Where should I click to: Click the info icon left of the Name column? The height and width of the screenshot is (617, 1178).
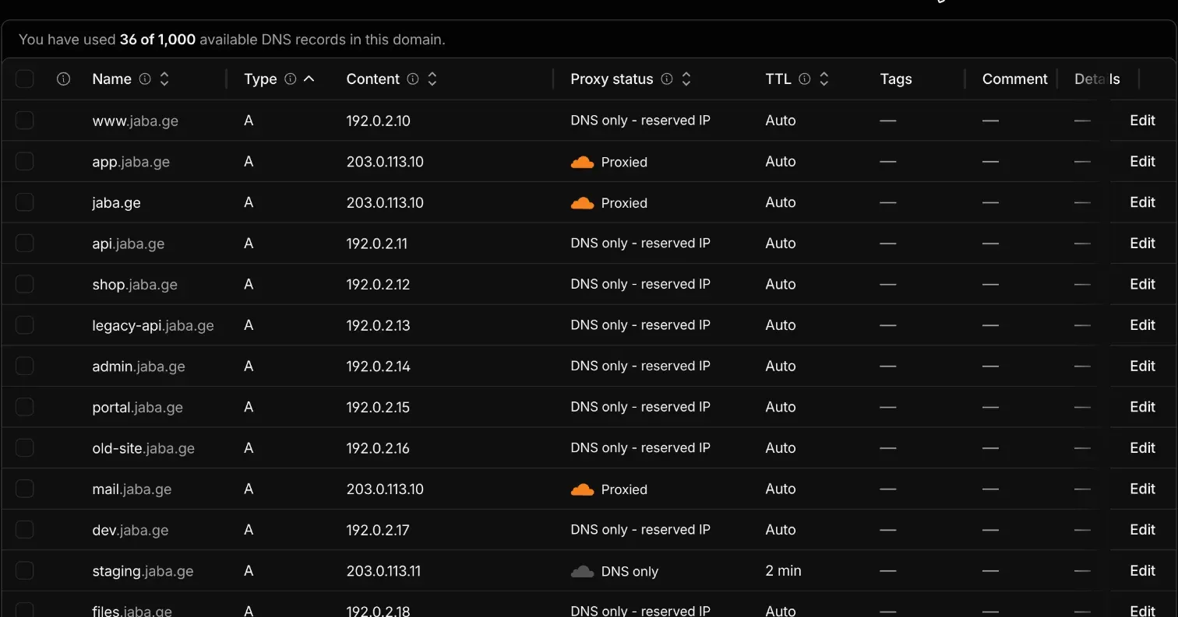click(x=64, y=79)
